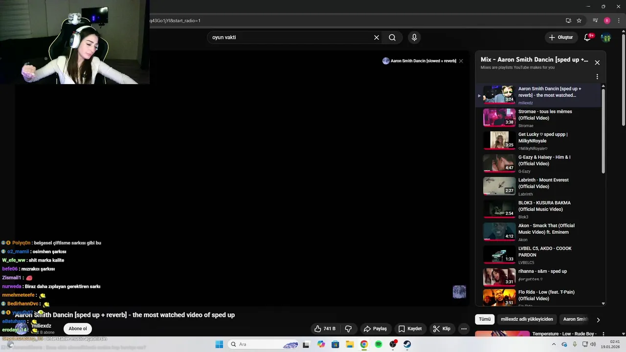Open File Explorer from taskbar

pyautogui.click(x=350, y=344)
